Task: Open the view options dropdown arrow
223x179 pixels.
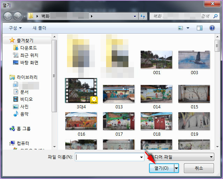Action: 188,28
